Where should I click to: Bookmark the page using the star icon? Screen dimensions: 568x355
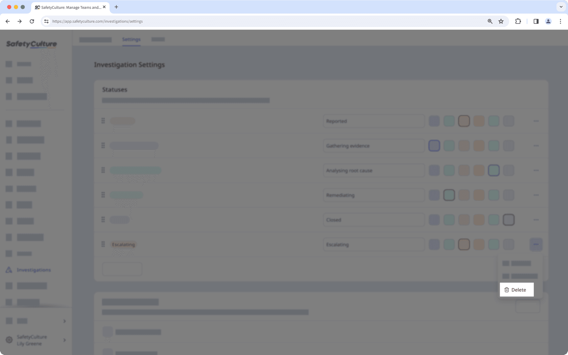click(x=501, y=21)
